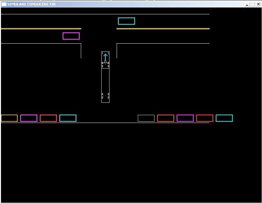The width and height of the screenshot is (262, 203).
Task: Select the white parked car in the bottom row
Action: (x=146, y=118)
